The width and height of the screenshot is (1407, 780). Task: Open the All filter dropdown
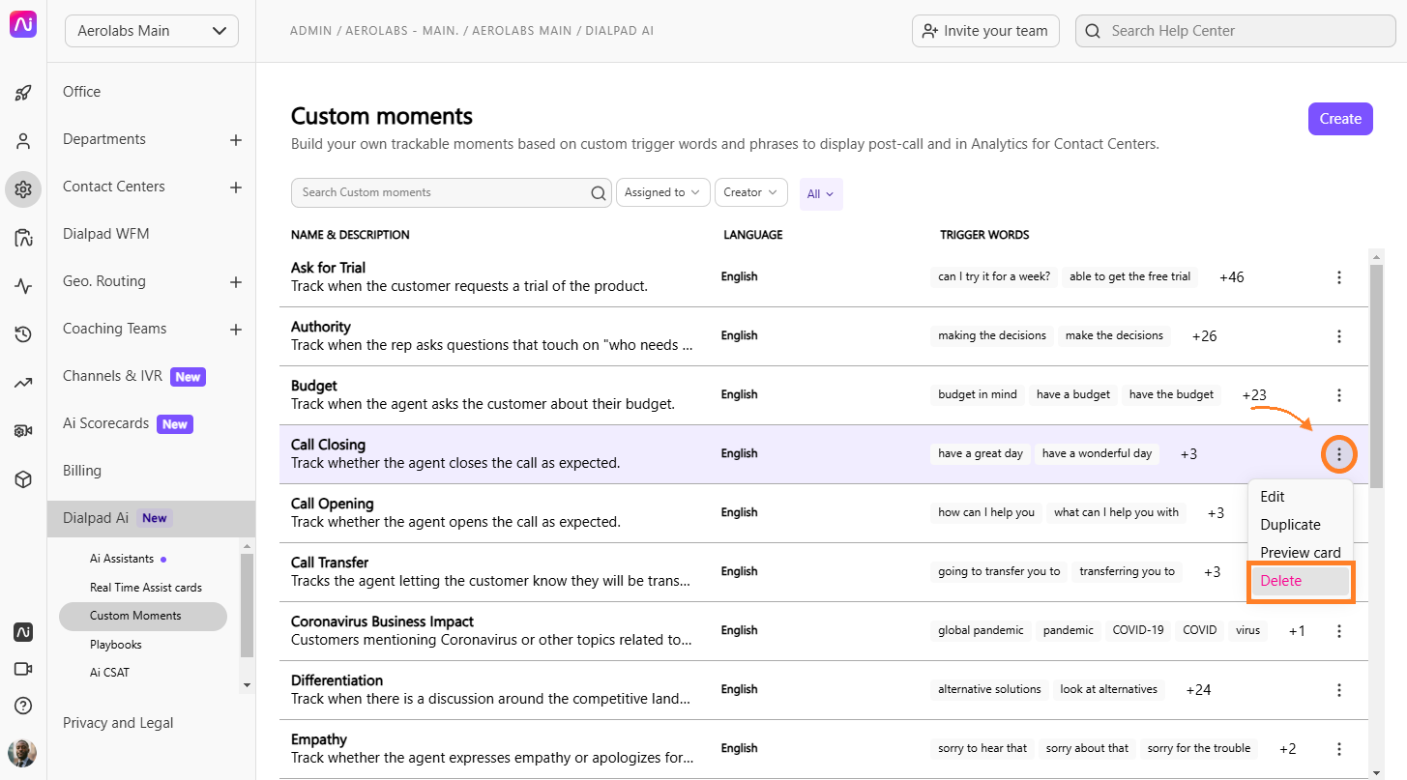pos(821,194)
